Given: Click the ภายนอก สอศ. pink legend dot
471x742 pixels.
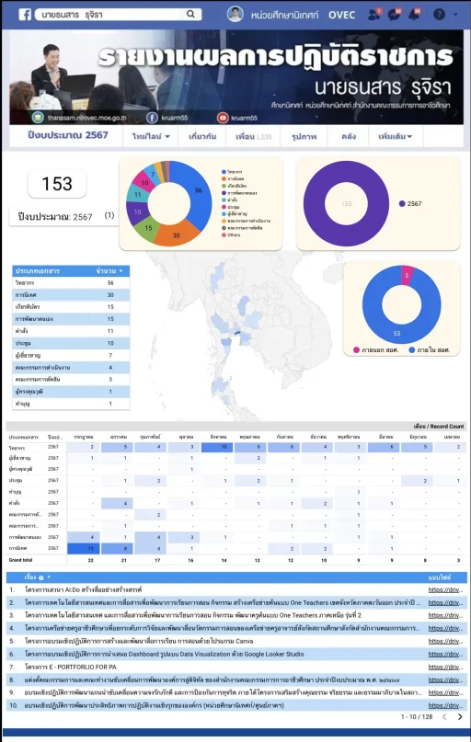Looking at the screenshot, I should pos(356,350).
